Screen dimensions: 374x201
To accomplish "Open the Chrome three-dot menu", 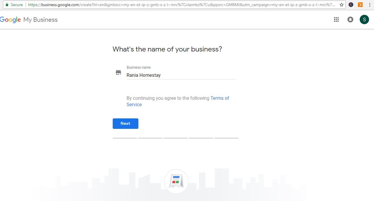I will pos(370,5).
